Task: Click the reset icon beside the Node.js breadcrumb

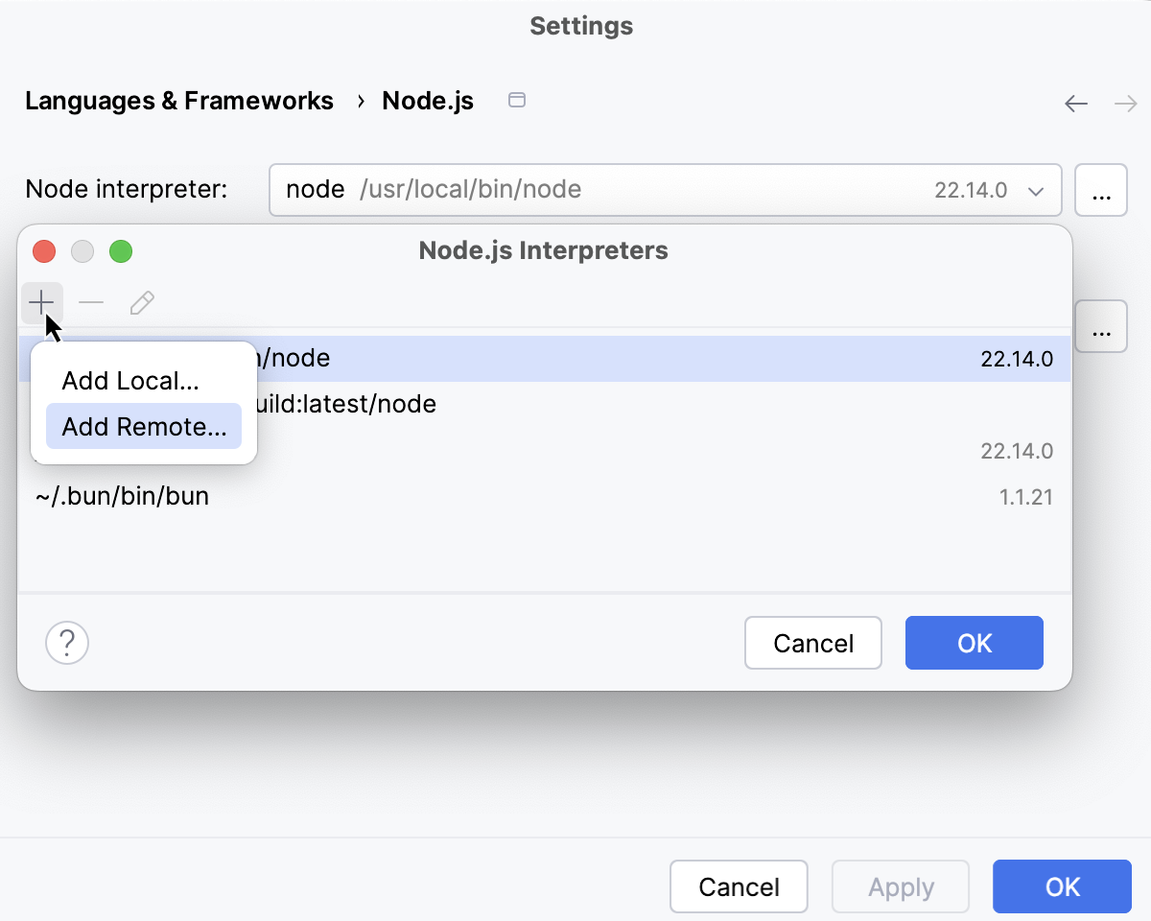Action: 516,100
